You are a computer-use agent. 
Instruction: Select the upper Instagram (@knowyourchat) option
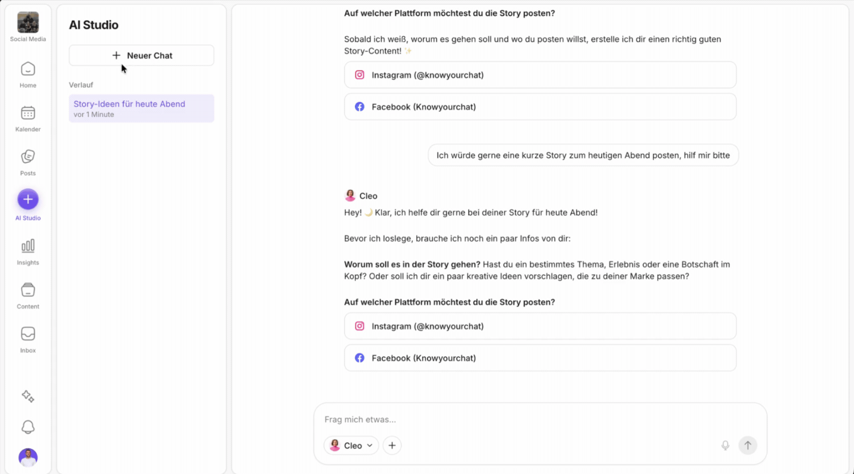pos(540,75)
